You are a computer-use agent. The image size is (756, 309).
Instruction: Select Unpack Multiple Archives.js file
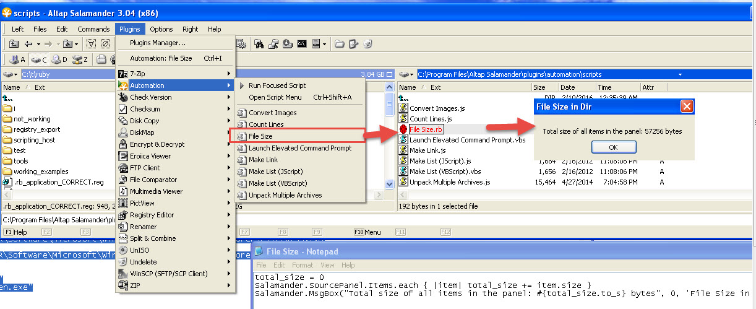(x=449, y=182)
